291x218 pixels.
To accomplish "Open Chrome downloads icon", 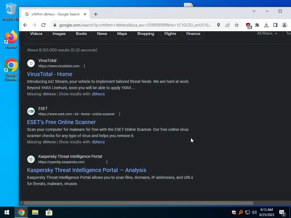I will pyautogui.click(x=266, y=25).
